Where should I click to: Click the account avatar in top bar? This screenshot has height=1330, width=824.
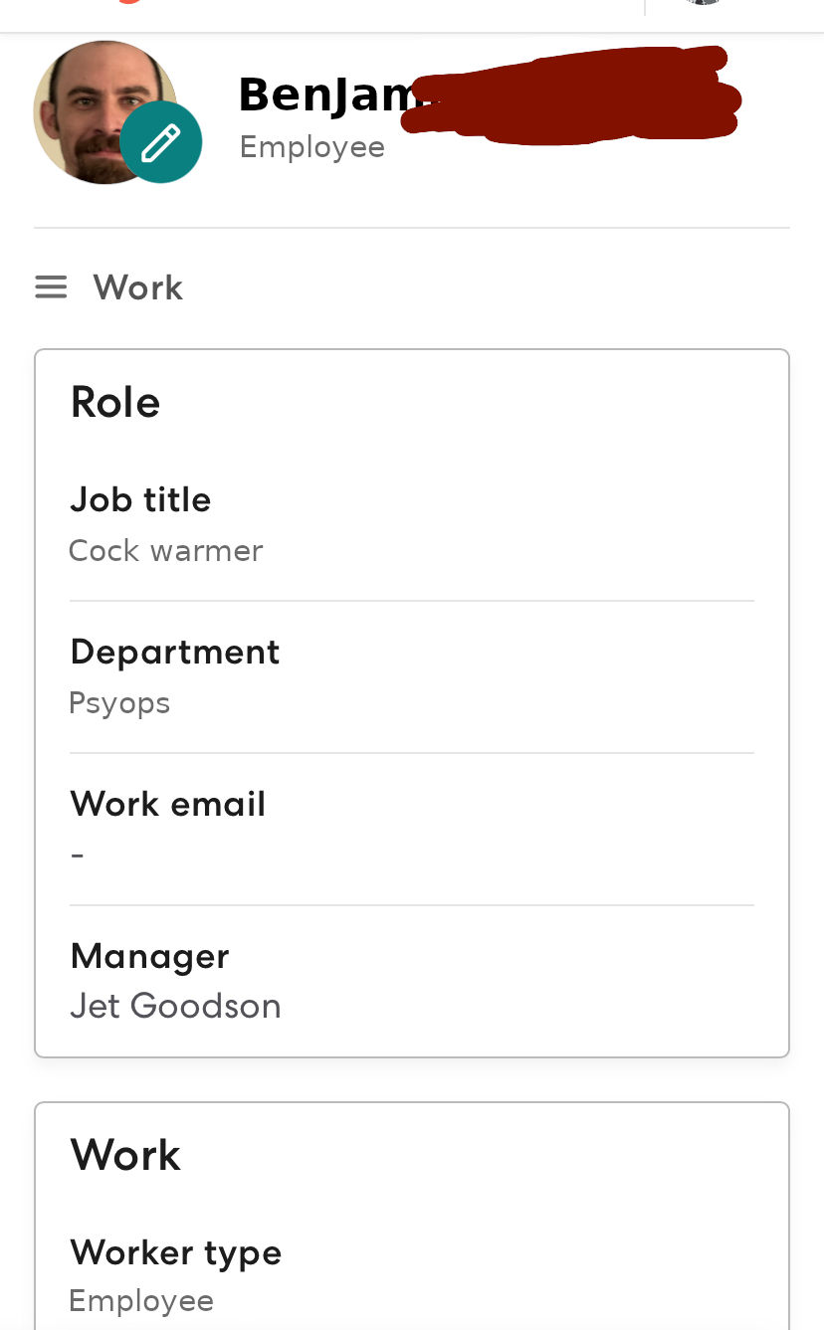click(x=704, y=3)
